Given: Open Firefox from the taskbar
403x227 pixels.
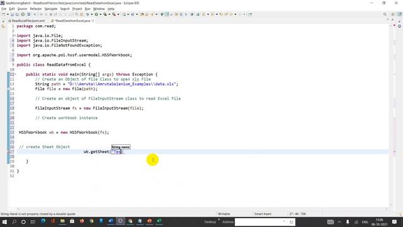Looking at the screenshot, I should tap(82, 221).
